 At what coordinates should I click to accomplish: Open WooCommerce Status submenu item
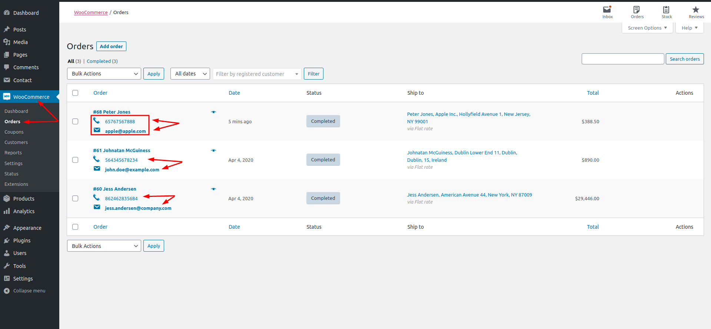click(11, 174)
